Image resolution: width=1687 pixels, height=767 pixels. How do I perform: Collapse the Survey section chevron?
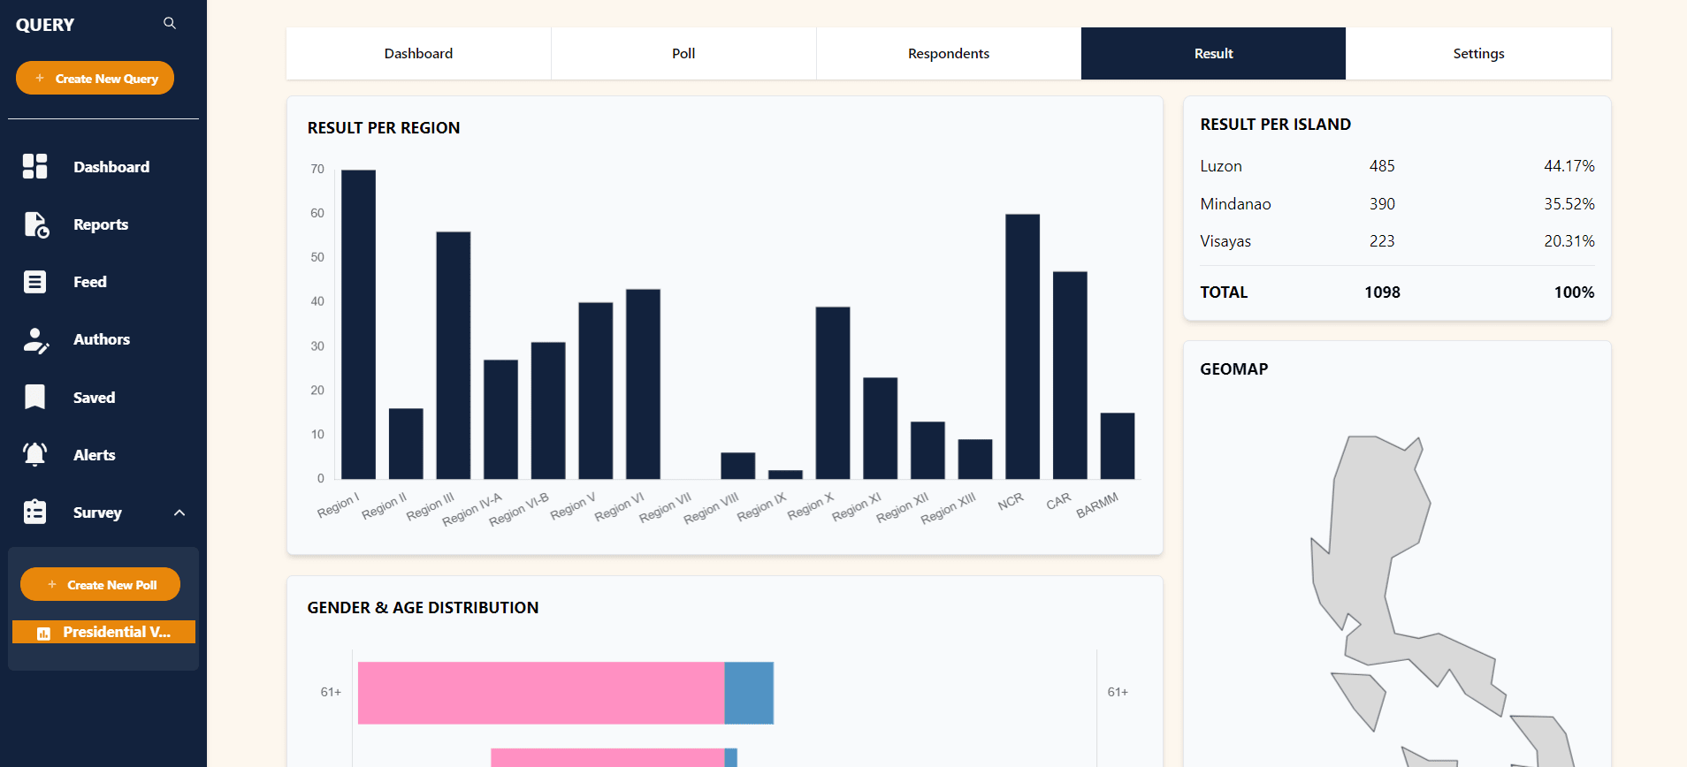tap(179, 513)
